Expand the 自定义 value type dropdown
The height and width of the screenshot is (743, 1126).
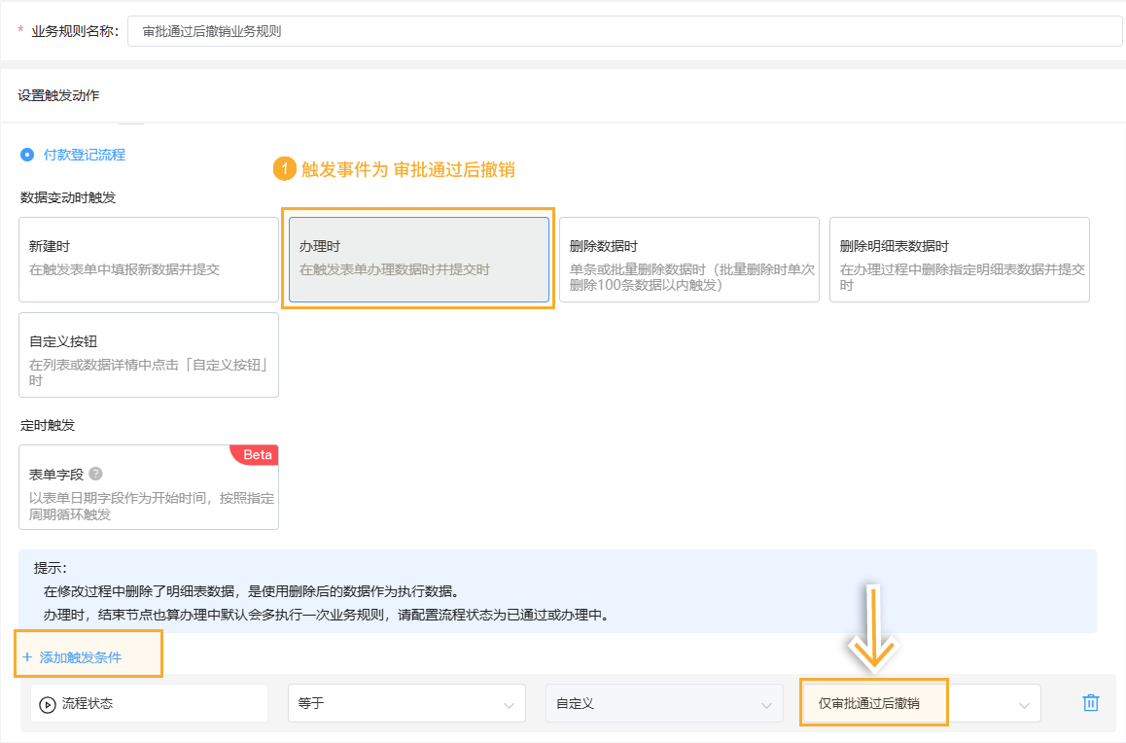664,703
